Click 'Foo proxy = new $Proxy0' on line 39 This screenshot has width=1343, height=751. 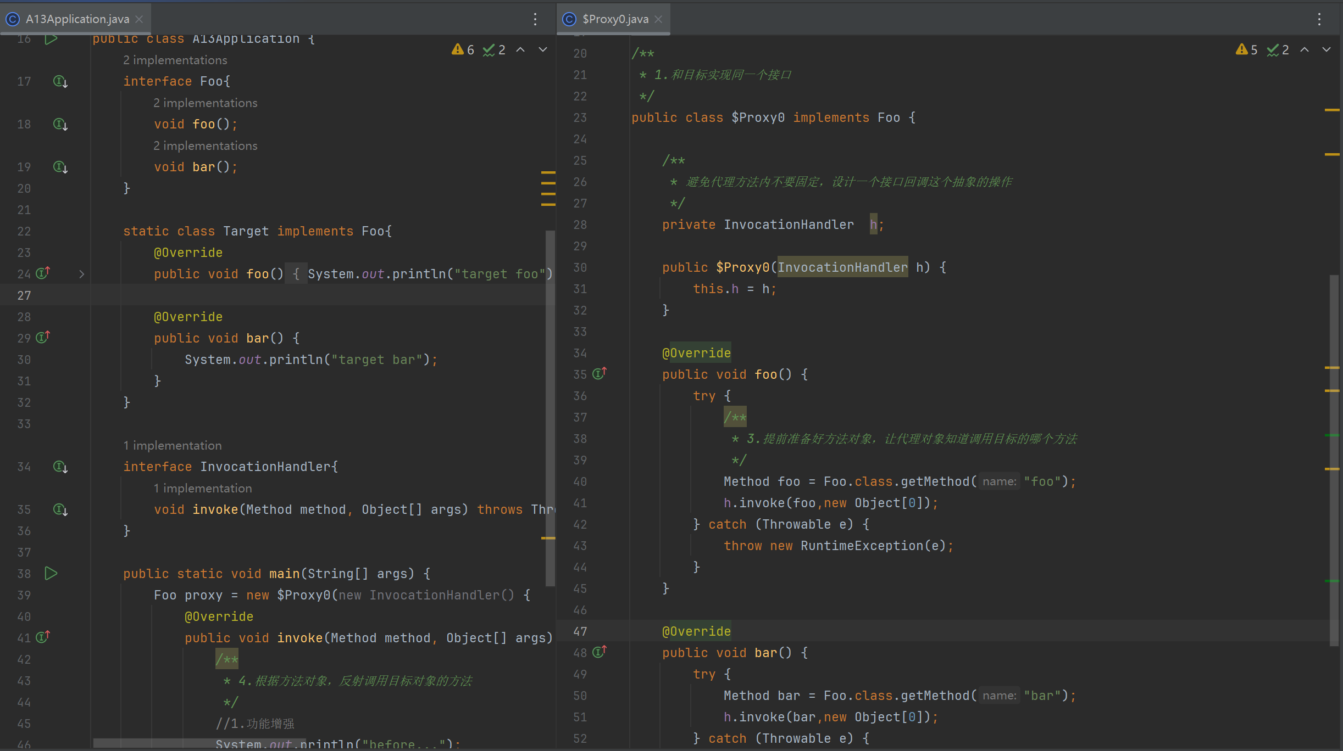tap(242, 595)
